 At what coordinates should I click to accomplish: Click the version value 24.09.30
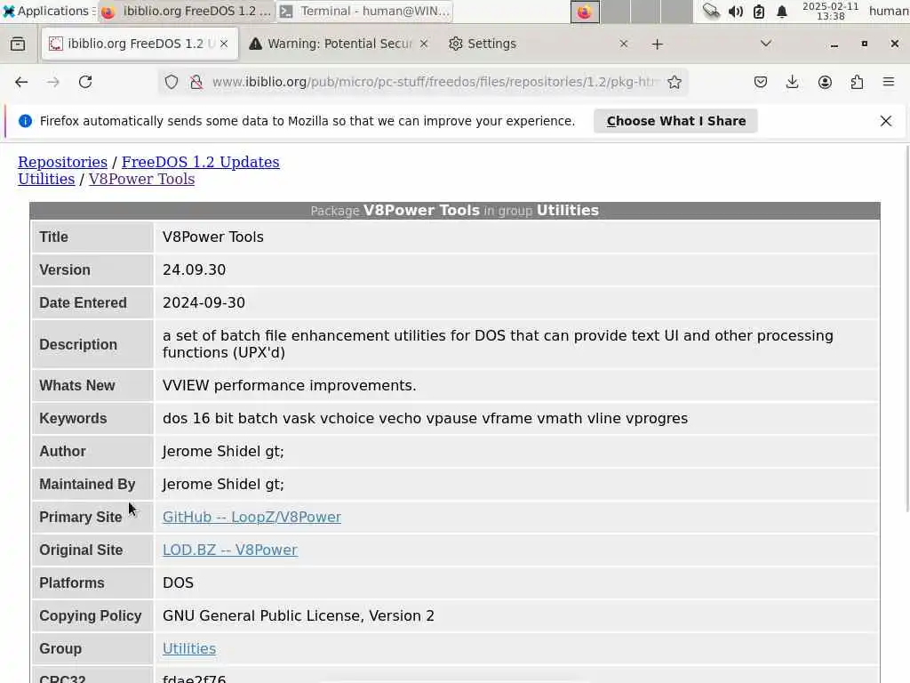194,270
